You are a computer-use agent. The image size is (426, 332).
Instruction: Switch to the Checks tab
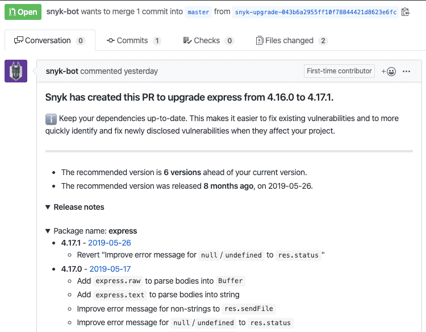[x=208, y=40]
